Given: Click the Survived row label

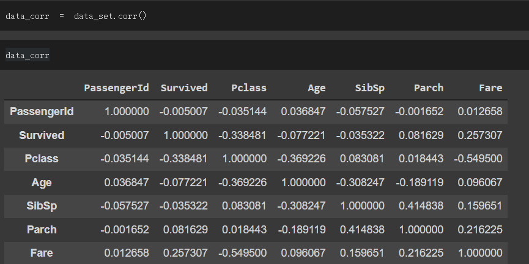Looking at the screenshot, I should (42, 135).
